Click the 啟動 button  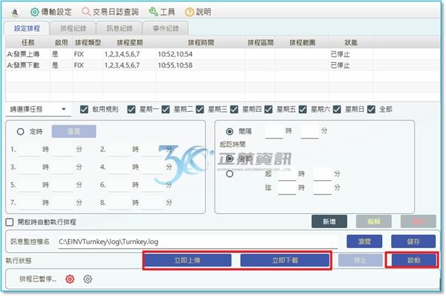pos(414,260)
